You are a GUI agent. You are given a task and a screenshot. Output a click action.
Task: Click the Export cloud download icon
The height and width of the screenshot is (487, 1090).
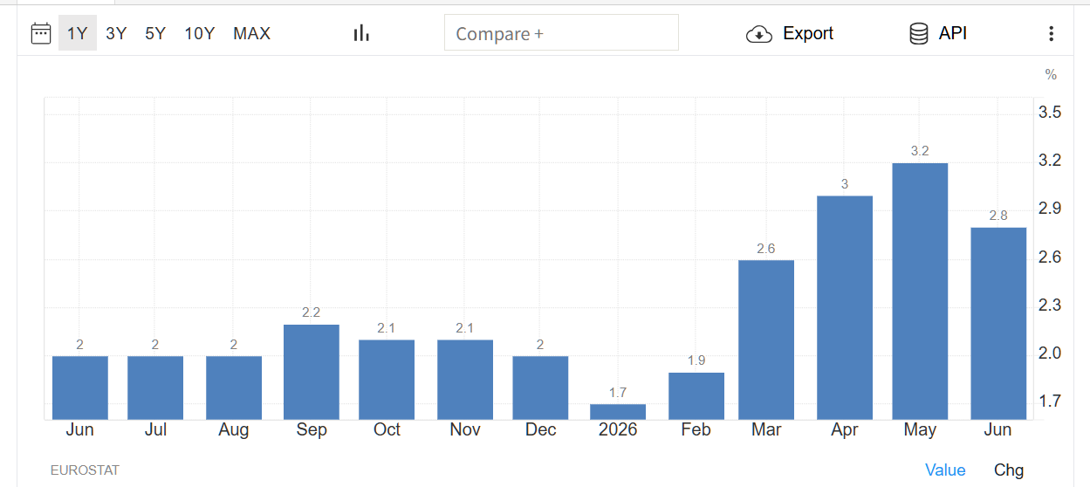[x=759, y=34]
